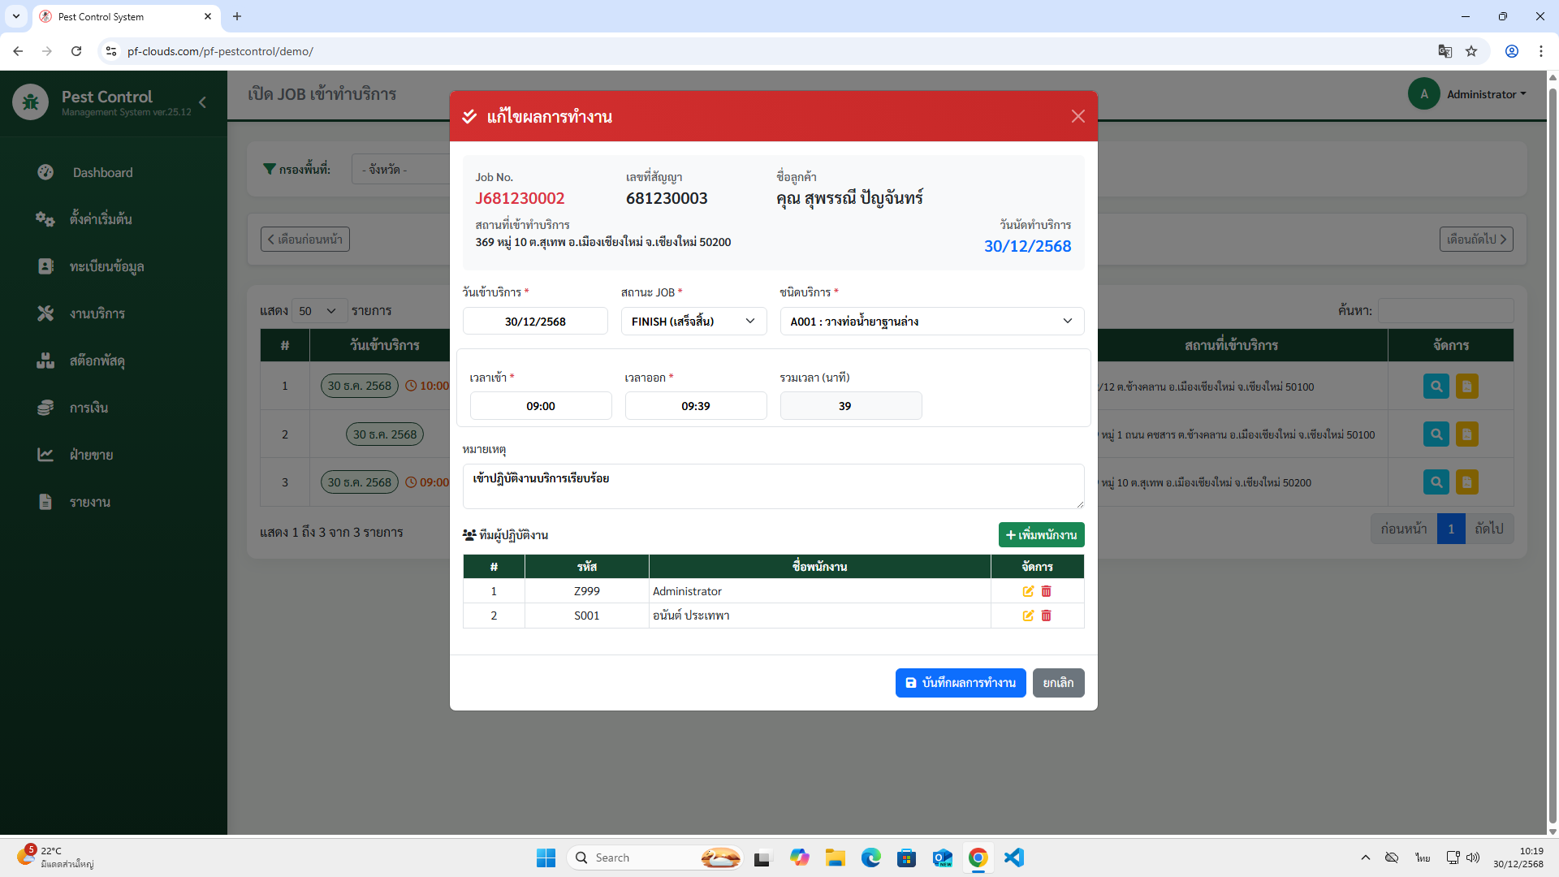Viewport: 1559px width, 877px height.
Task: Open Visual Studio Code from taskbar
Action: [x=1013, y=858]
